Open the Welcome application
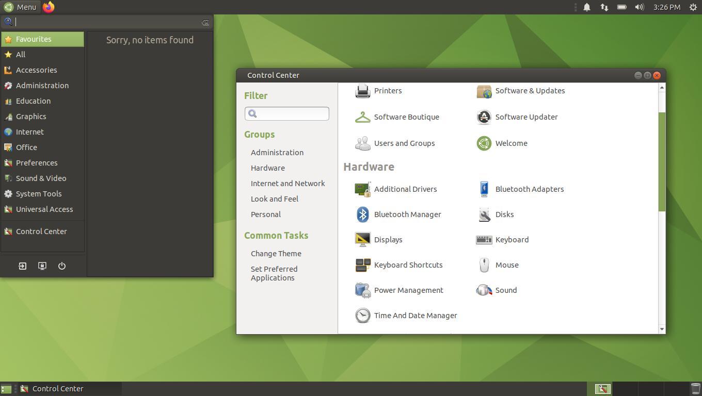 point(511,143)
